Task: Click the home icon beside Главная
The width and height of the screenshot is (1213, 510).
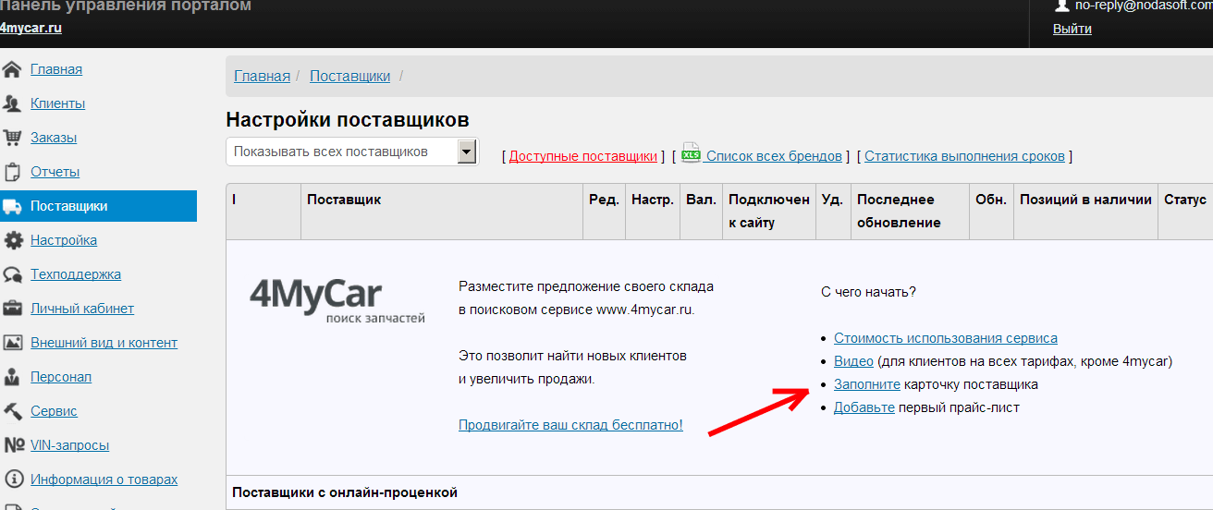Action: 12,69
